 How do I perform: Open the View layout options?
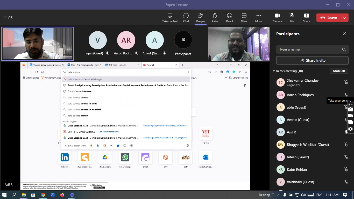tap(244, 18)
